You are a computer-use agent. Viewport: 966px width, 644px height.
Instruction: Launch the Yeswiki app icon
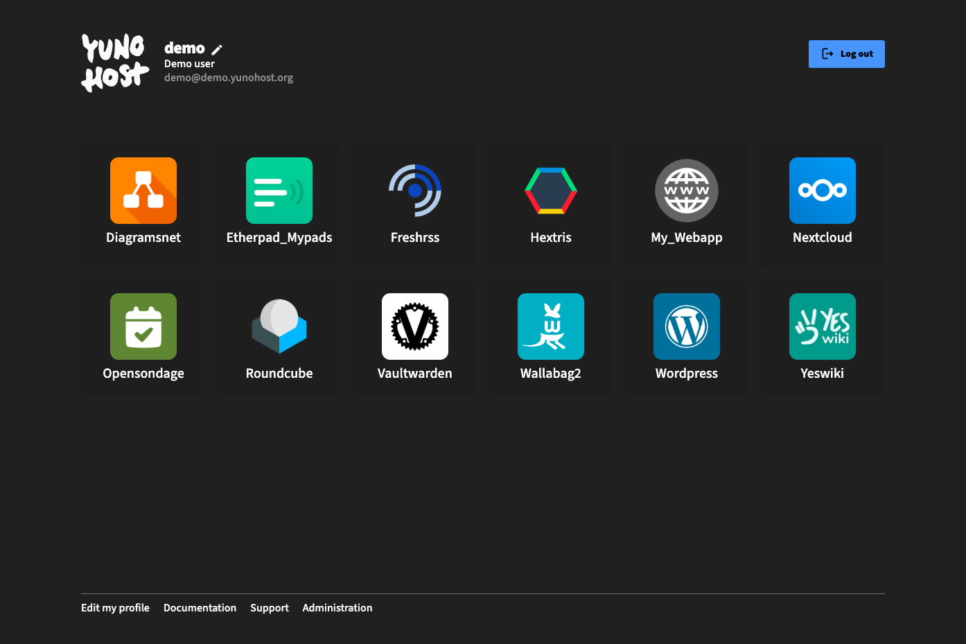pyautogui.click(x=823, y=327)
